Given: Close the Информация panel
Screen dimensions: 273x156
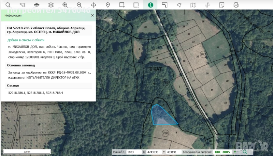Looking at the screenshot, I should tap(92, 15).
